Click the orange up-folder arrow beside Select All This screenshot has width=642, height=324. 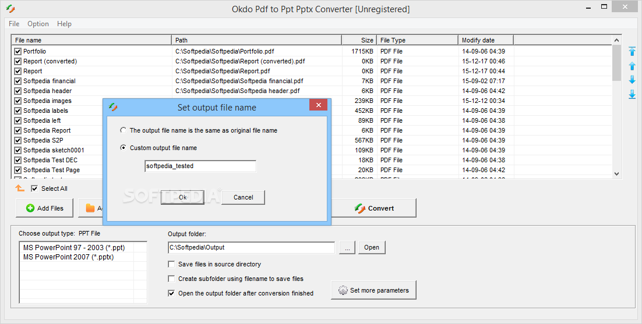20,188
